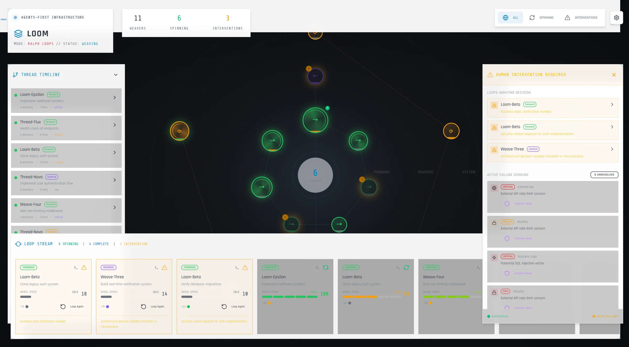Click the 6 UNRESOLVED badge

click(604, 175)
